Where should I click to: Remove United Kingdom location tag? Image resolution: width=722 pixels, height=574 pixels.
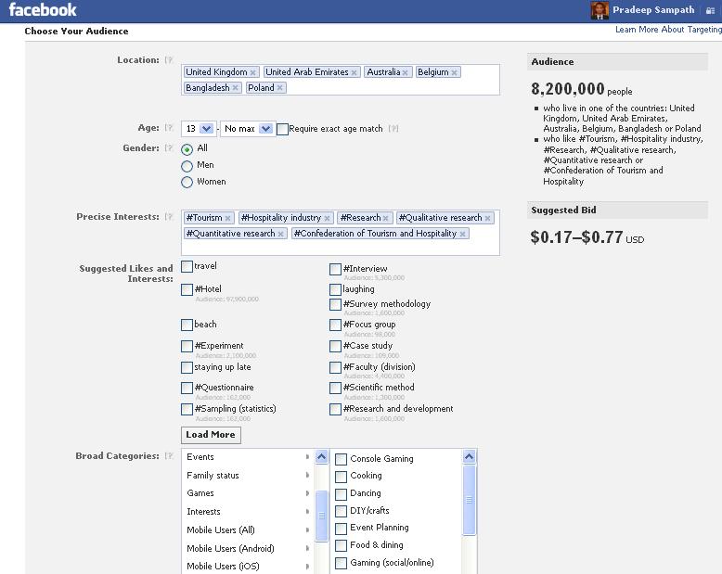(x=252, y=72)
